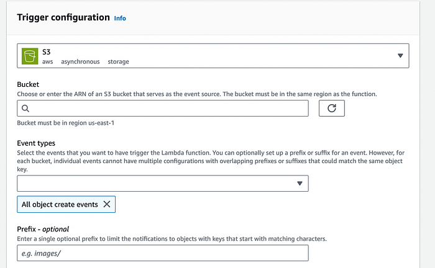Click the aws tag under S3
435x268 pixels.
[48, 61]
